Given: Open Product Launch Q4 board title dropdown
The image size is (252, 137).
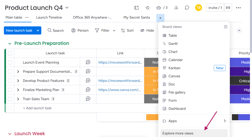Looking at the screenshot, I should (x=67, y=8).
